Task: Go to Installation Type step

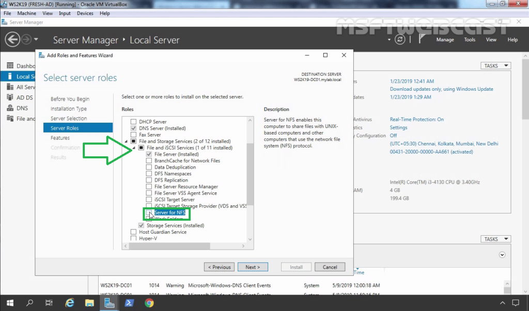Action: pyautogui.click(x=69, y=108)
